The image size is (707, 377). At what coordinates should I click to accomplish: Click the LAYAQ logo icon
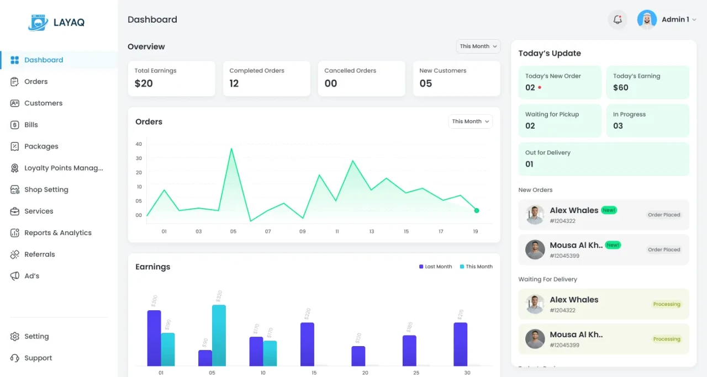(38, 22)
